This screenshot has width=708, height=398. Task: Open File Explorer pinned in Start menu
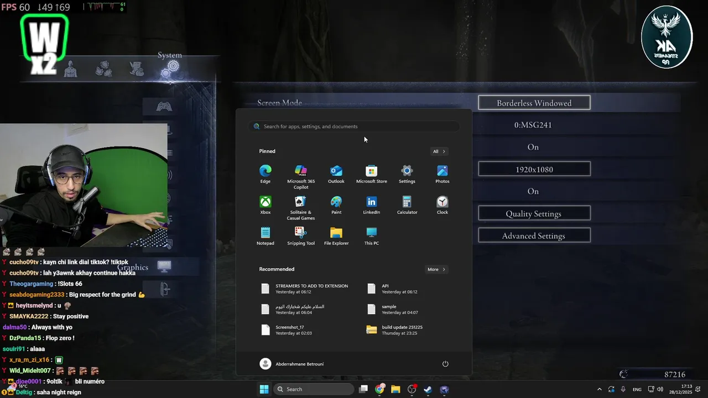(x=336, y=235)
